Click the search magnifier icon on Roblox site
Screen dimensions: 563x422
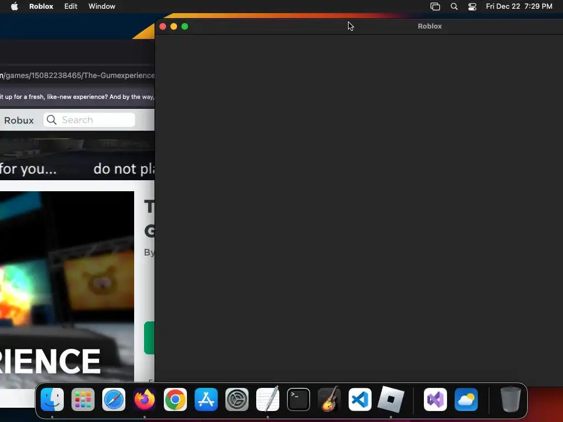(x=52, y=120)
